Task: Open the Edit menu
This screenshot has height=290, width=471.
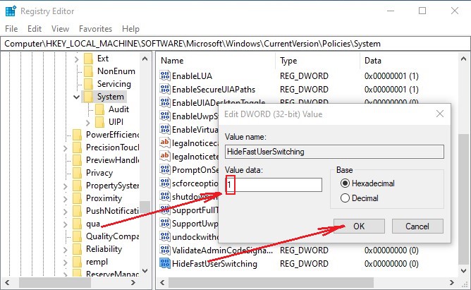Action: 35,29
